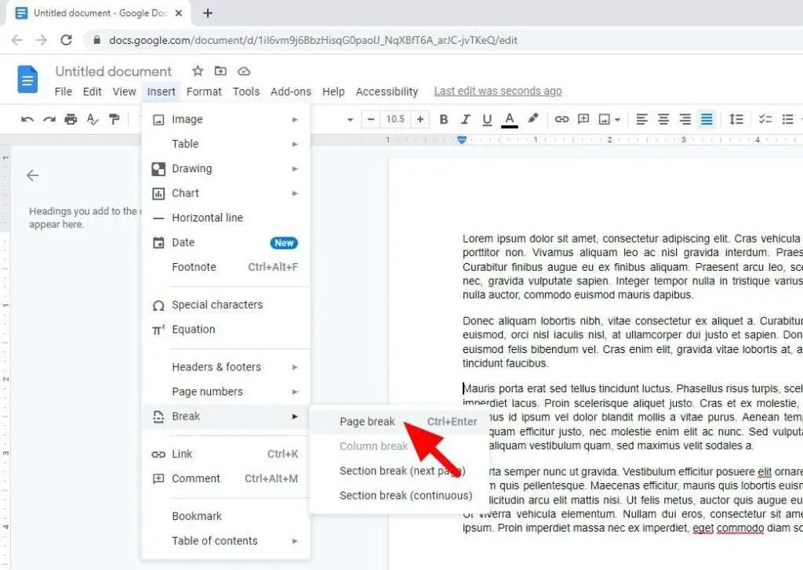Open the Format menu
Screen dimensions: 803x570
204,92
